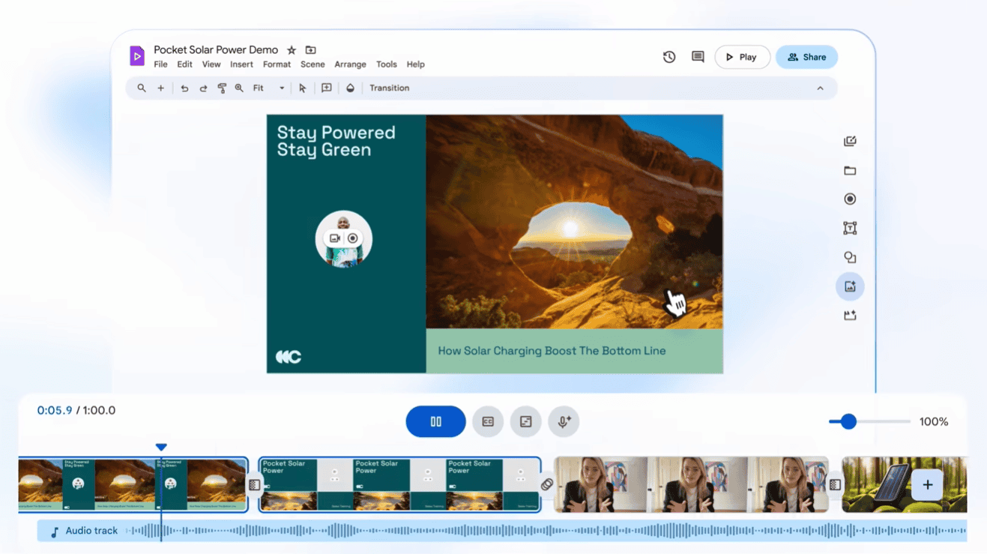
Task: Undo the last edit
Action: (184, 88)
